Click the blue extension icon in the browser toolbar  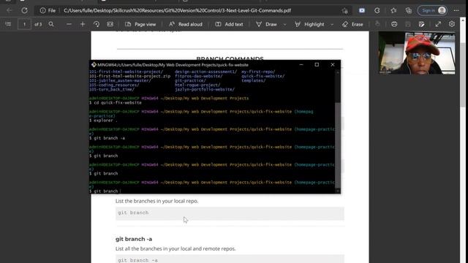pos(362,10)
